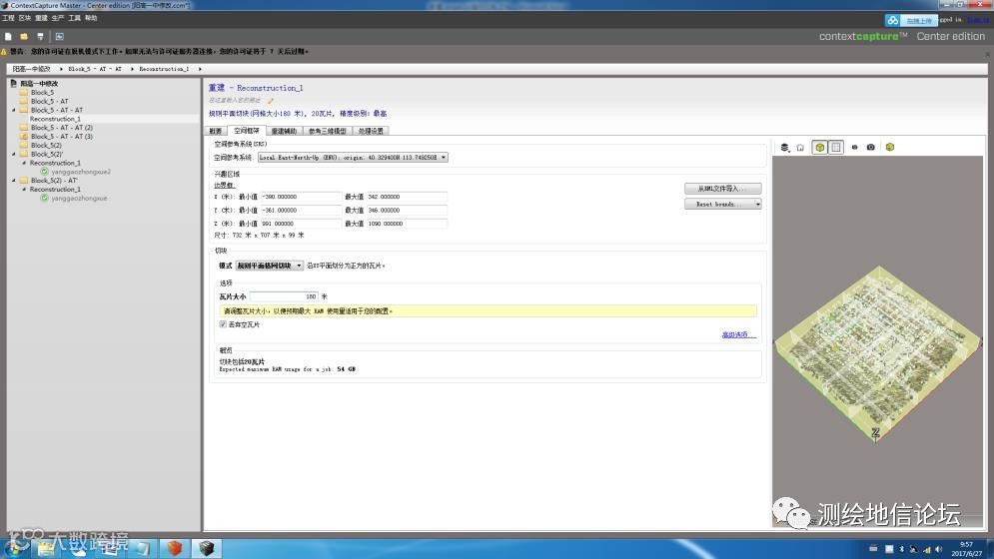
Task: Click the volume icon in the system tray
Action: coord(938,549)
